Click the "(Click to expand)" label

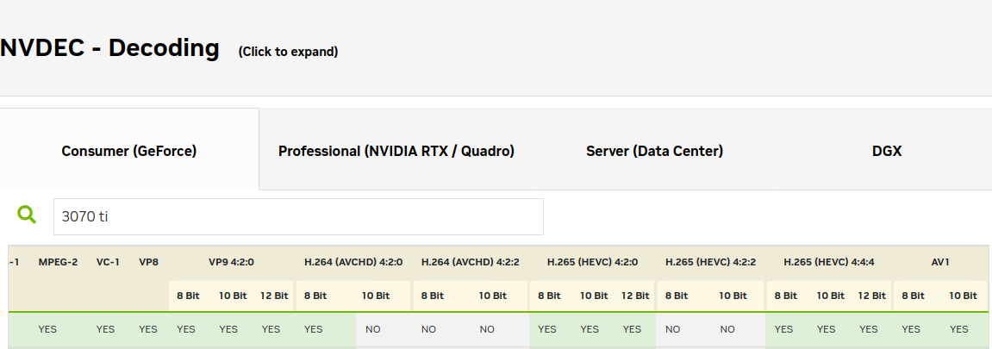tap(288, 52)
